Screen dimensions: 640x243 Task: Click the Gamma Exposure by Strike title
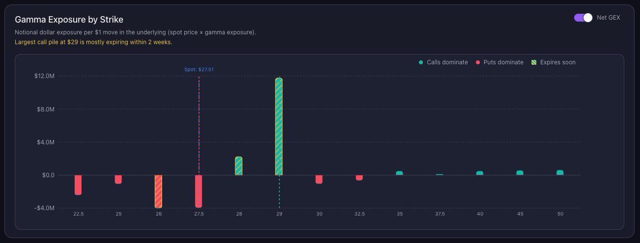pos(69,20)
